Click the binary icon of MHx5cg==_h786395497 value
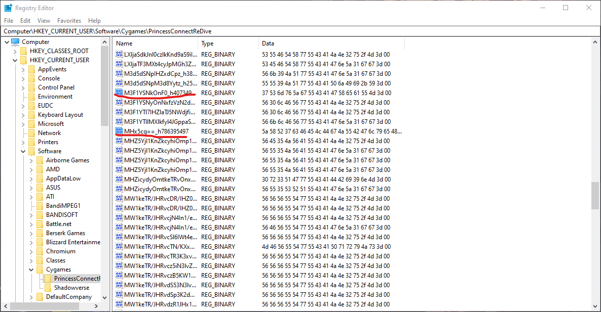This screenshot has width=601, height=312. [x=119, y=131]
